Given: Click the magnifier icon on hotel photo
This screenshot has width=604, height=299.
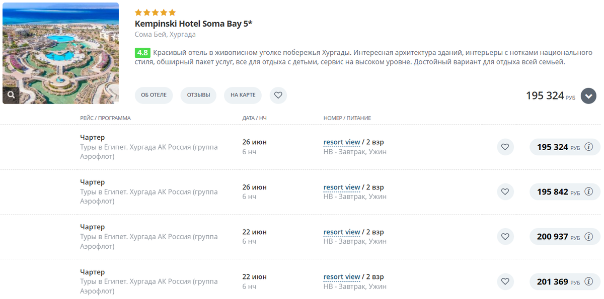Looking at the screenshot, I should [11, 94].
